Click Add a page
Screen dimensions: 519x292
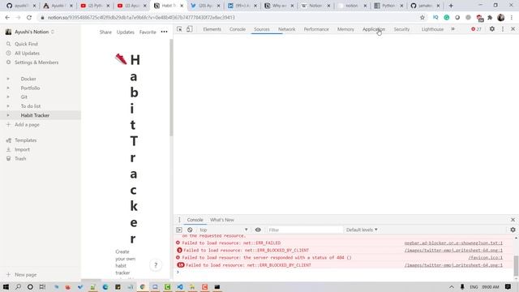[27, 124]
